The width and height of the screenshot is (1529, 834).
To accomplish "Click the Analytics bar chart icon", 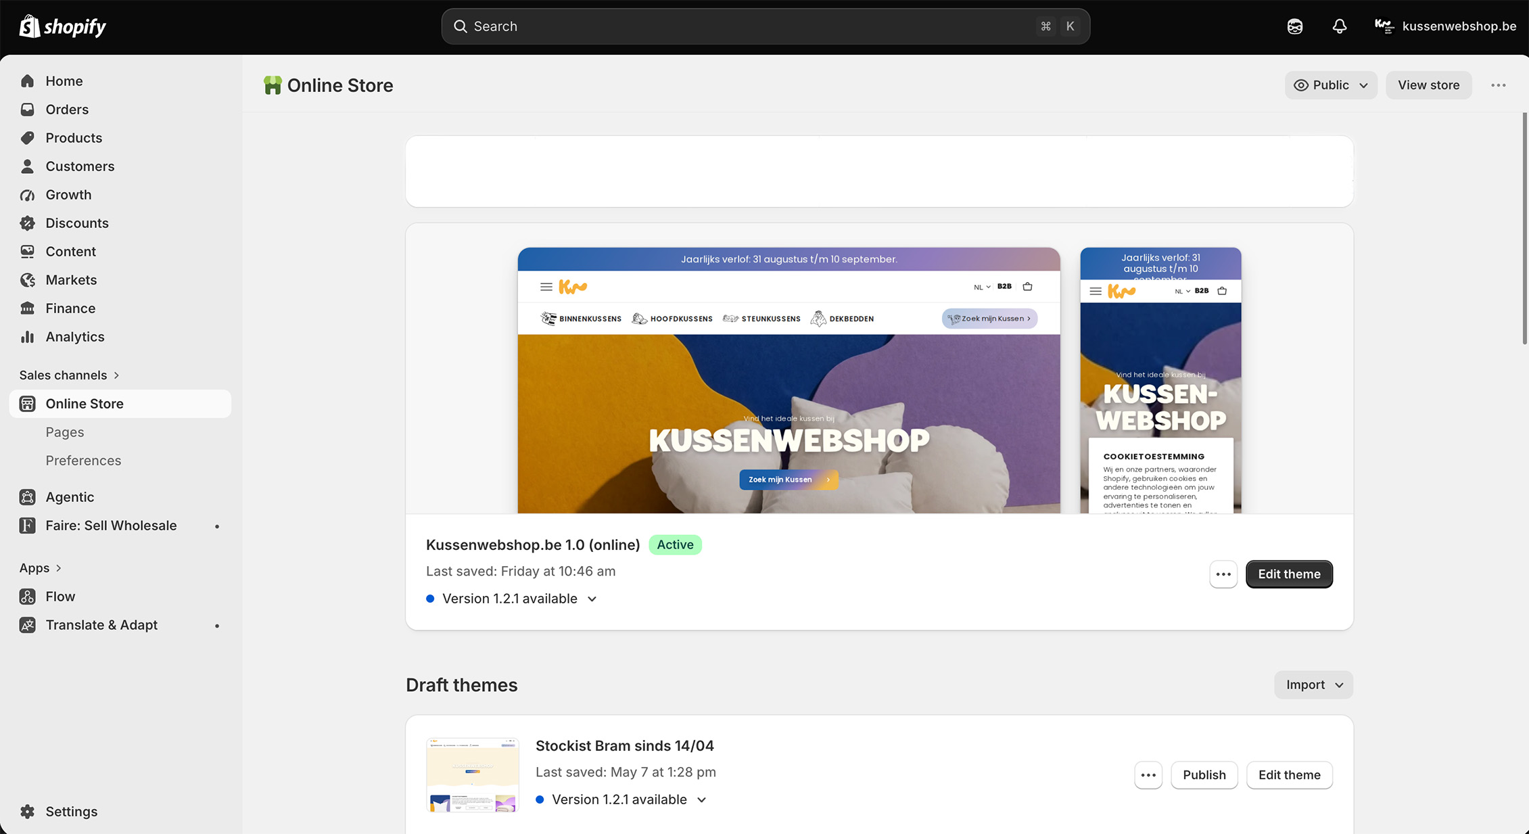I will coord(27,337).
